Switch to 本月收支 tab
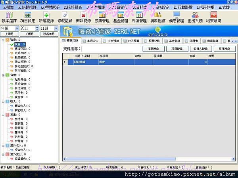Screen dimensions: 238x178 tap(91, 41)
